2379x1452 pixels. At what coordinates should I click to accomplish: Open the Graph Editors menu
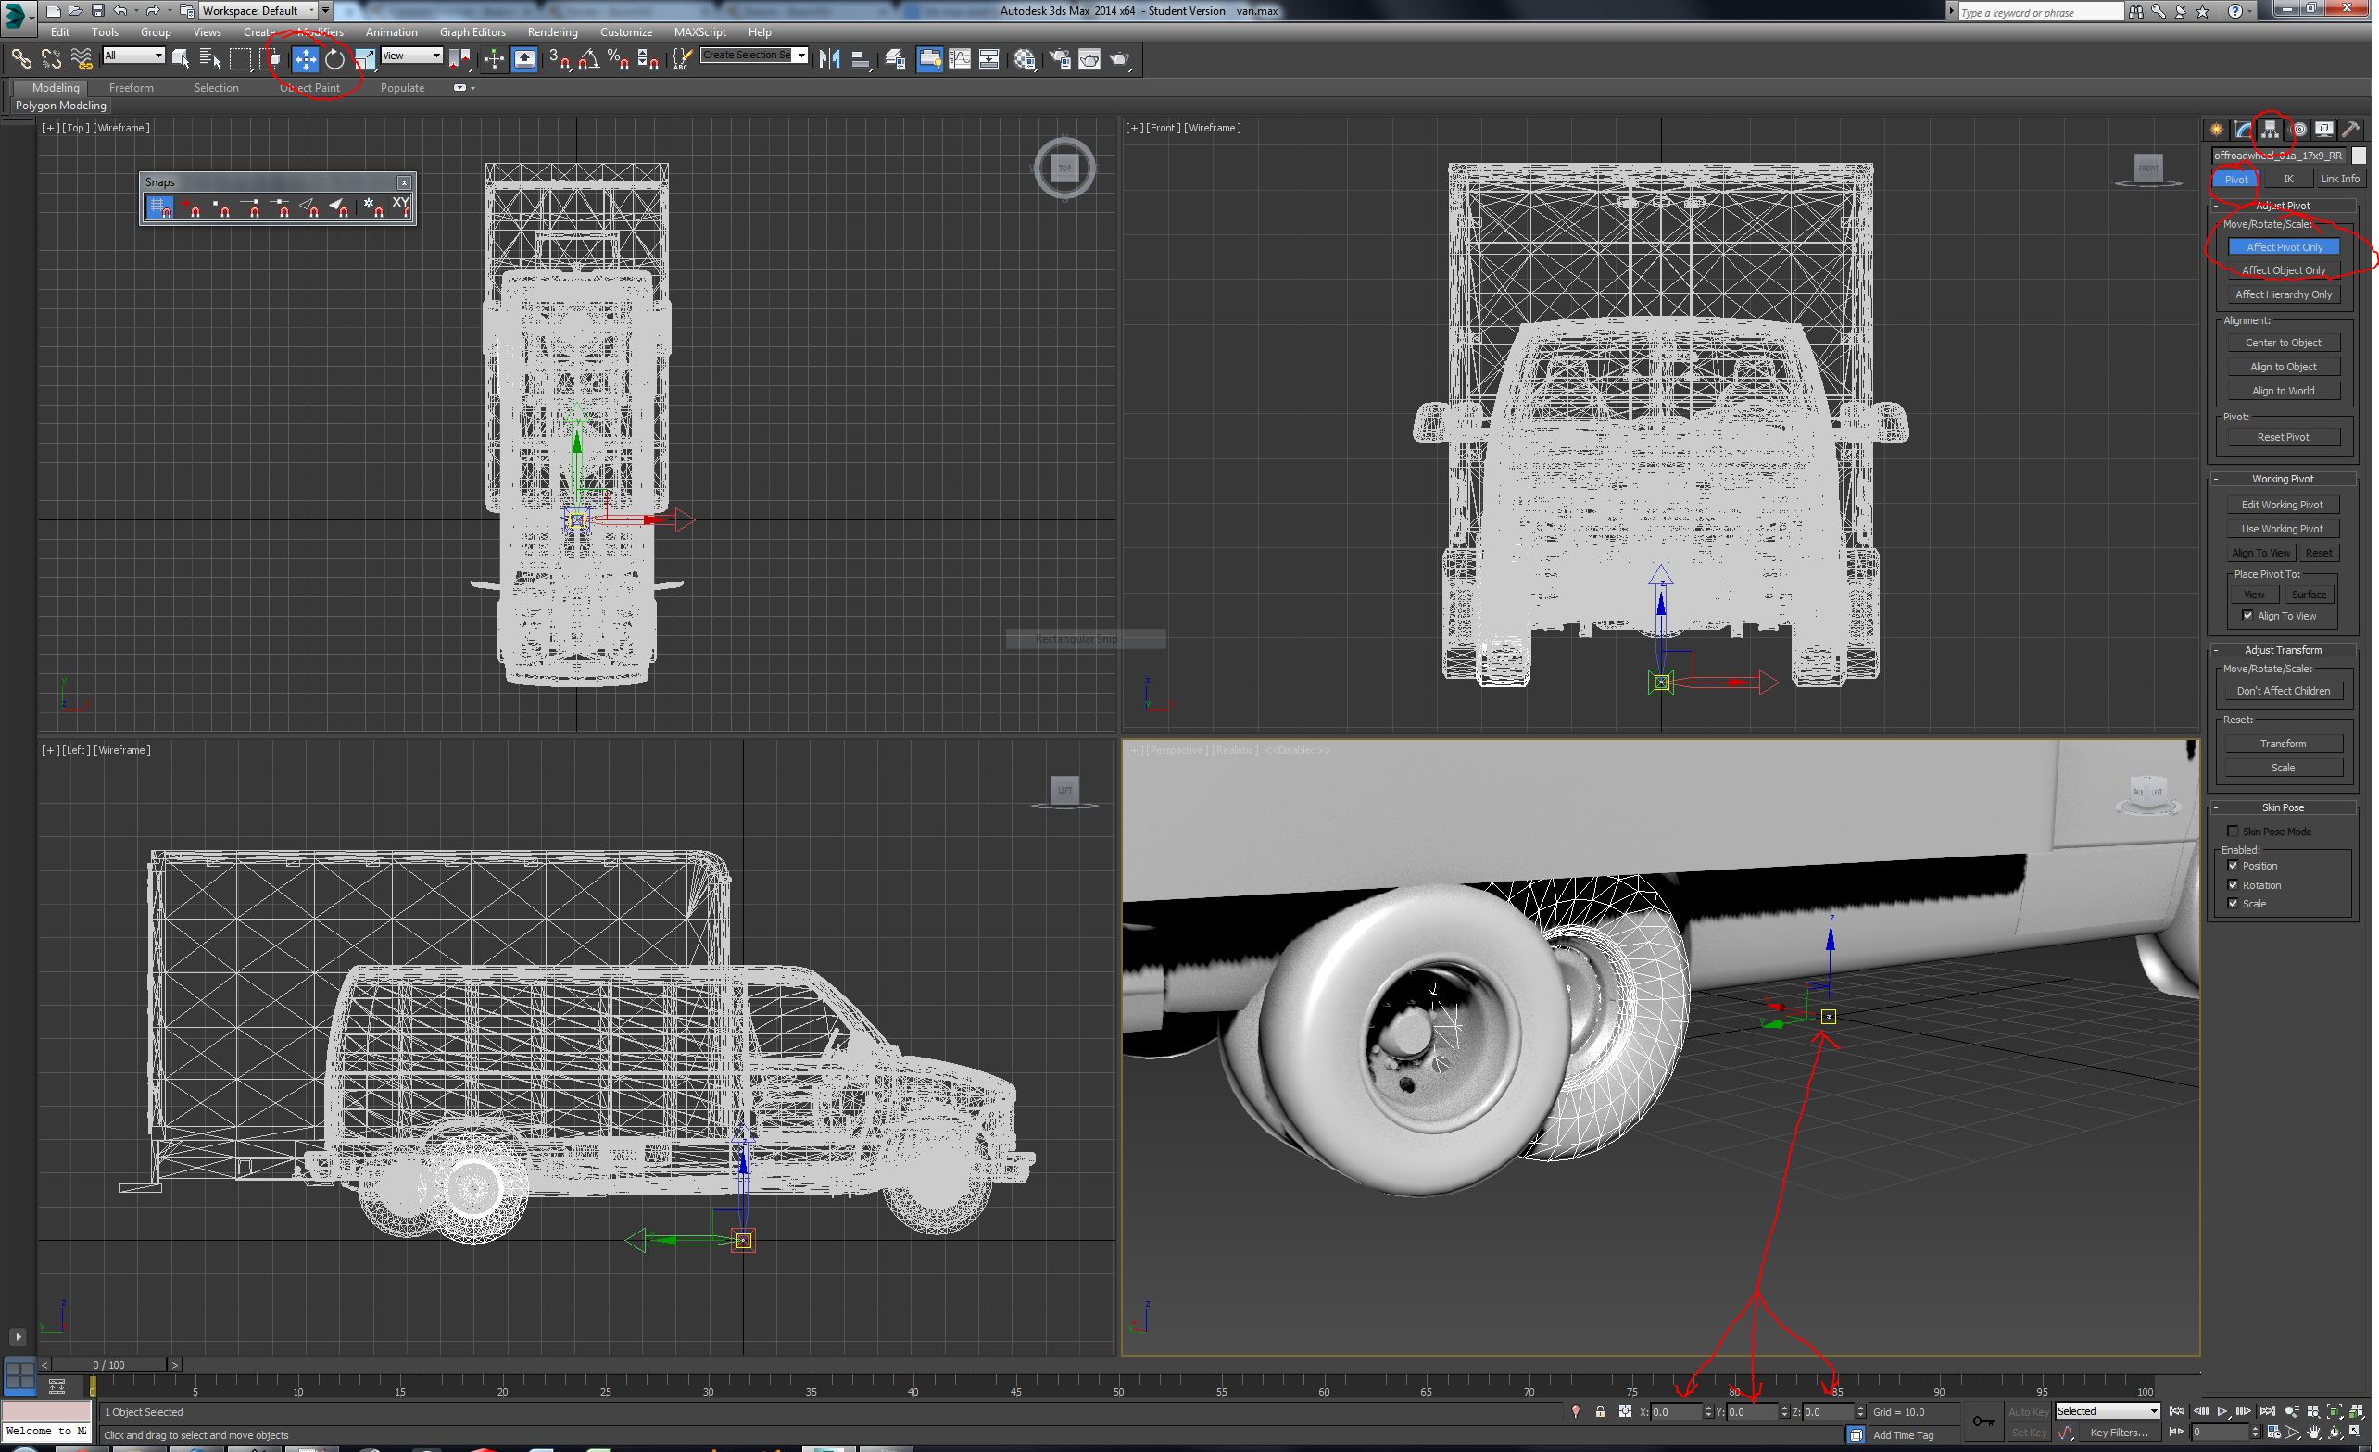[472, 31]
